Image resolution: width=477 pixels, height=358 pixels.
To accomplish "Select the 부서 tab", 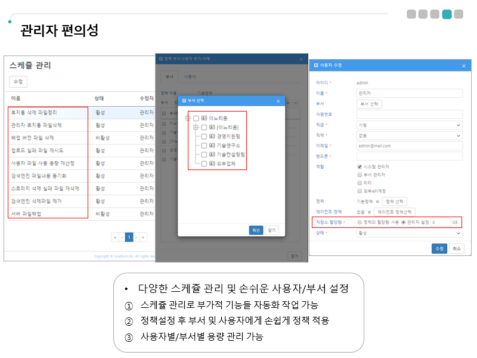I will [169, 77].
